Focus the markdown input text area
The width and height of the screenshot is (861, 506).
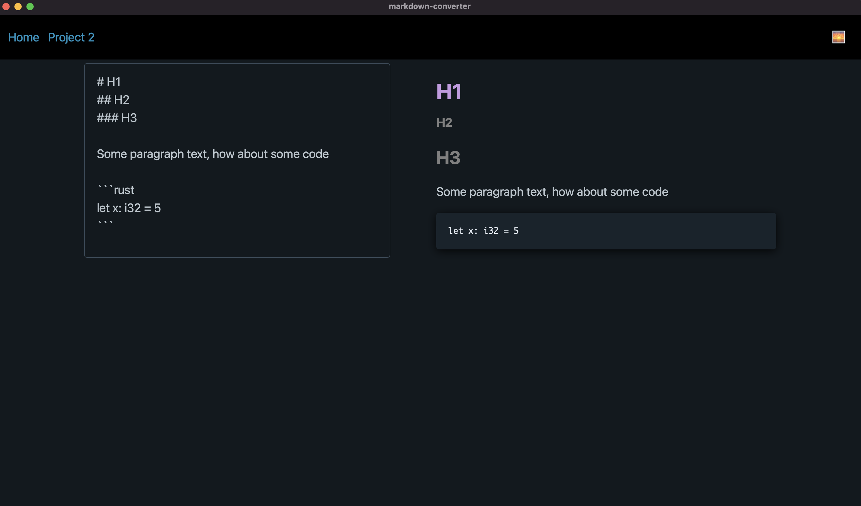[237, 160]
